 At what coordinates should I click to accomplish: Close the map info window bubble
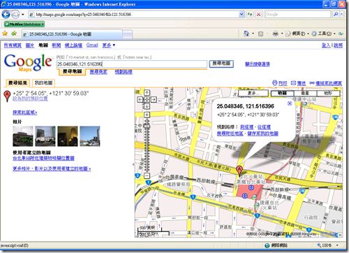[x=290, y=103]
